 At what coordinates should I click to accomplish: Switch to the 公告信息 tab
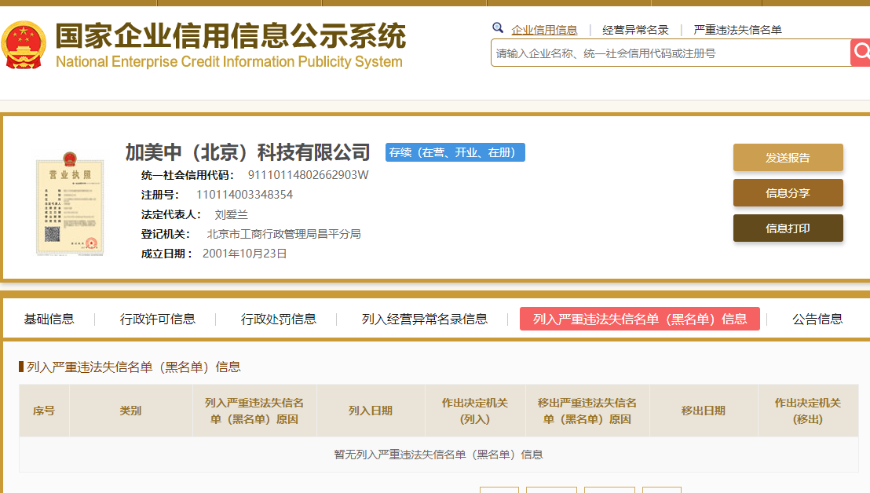(x=817, y=319)
